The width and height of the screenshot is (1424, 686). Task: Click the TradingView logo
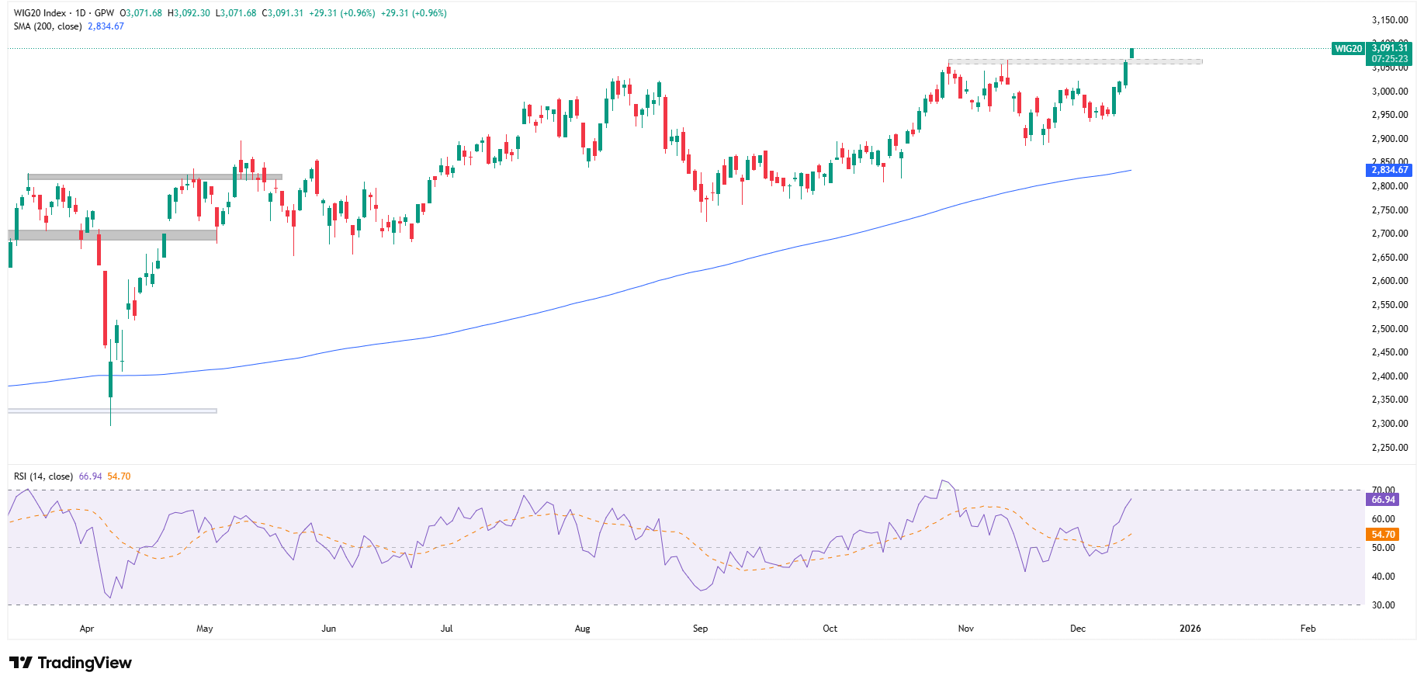pos(71,663)
